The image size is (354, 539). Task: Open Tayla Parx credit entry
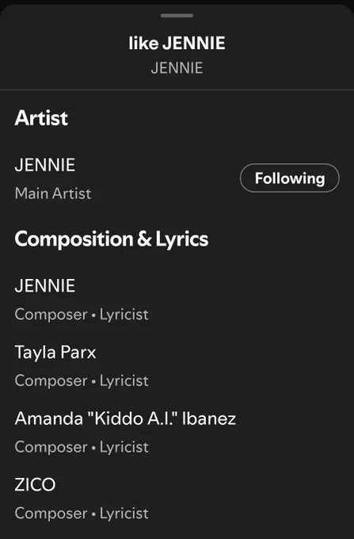(x=55, y=353)
